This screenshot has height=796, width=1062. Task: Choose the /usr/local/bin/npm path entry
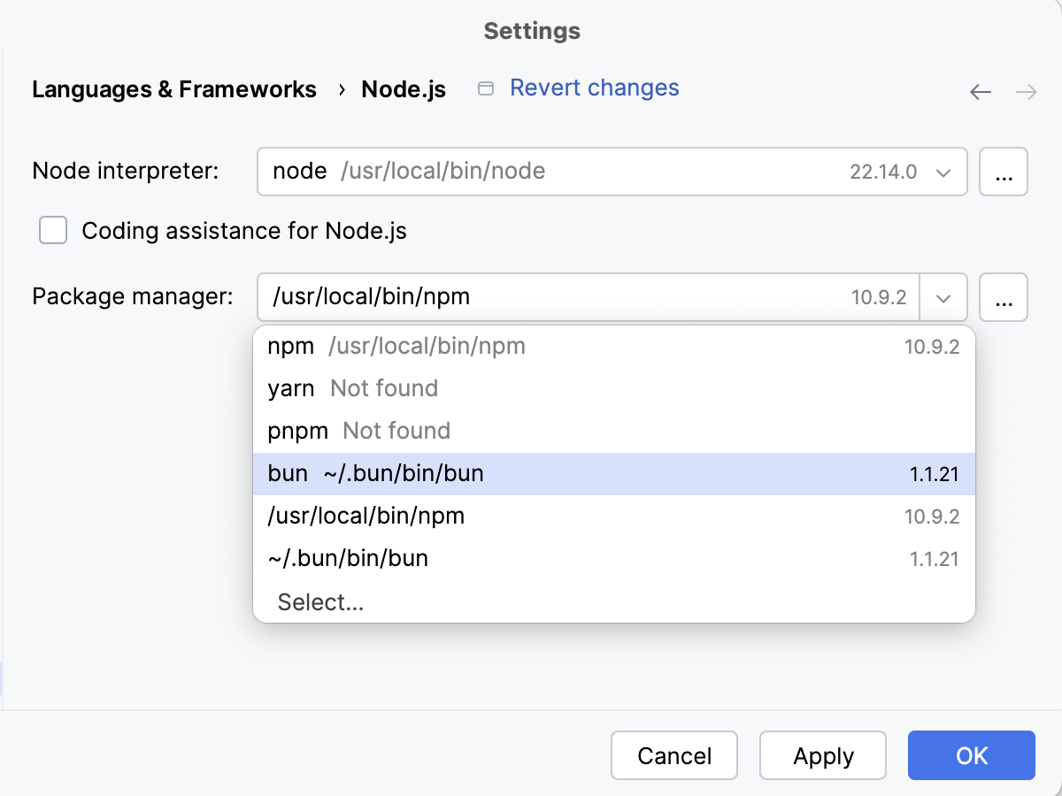[x=366, y=516]
